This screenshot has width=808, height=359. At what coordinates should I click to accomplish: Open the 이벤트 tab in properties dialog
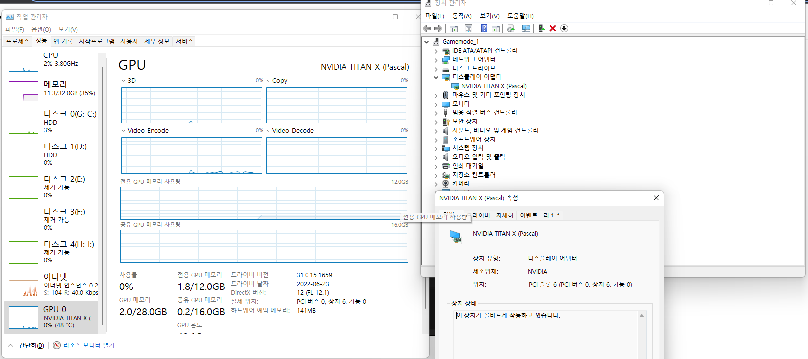coord(528,215)
